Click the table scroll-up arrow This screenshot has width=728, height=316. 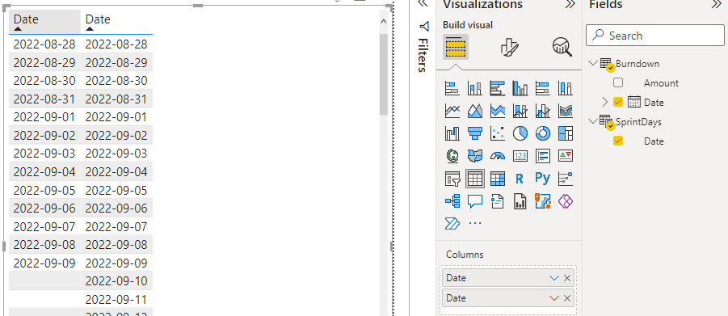[384, 21]
